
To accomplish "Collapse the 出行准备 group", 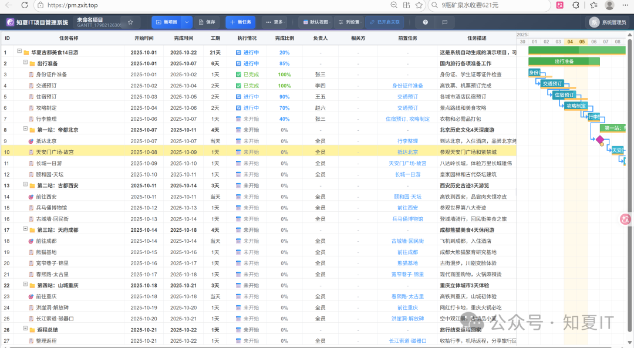I will [x=25, y=62].
